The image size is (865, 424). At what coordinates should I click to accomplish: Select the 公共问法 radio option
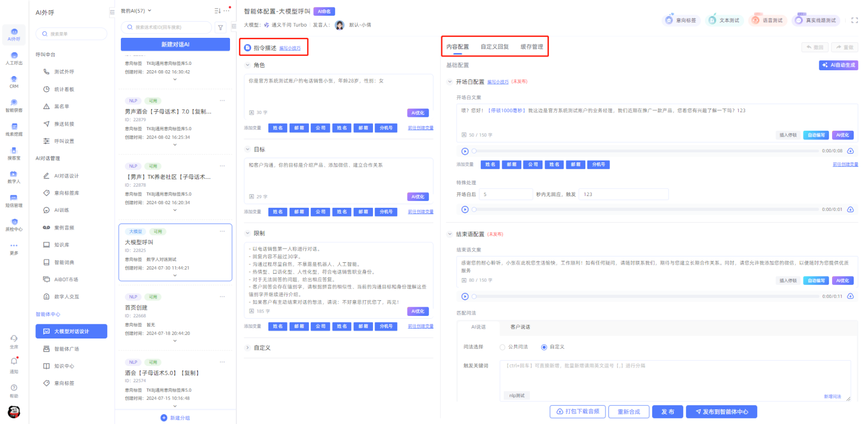(502, 347)
